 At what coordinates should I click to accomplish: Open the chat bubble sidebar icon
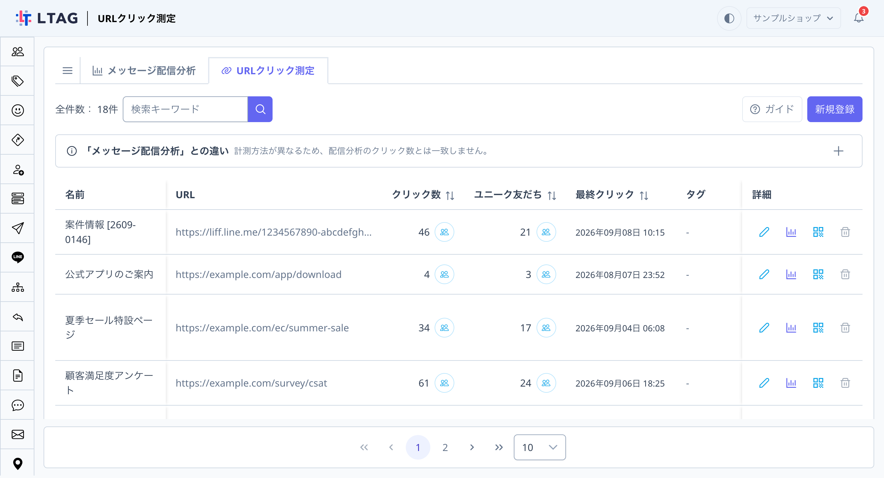coord(17,405)
